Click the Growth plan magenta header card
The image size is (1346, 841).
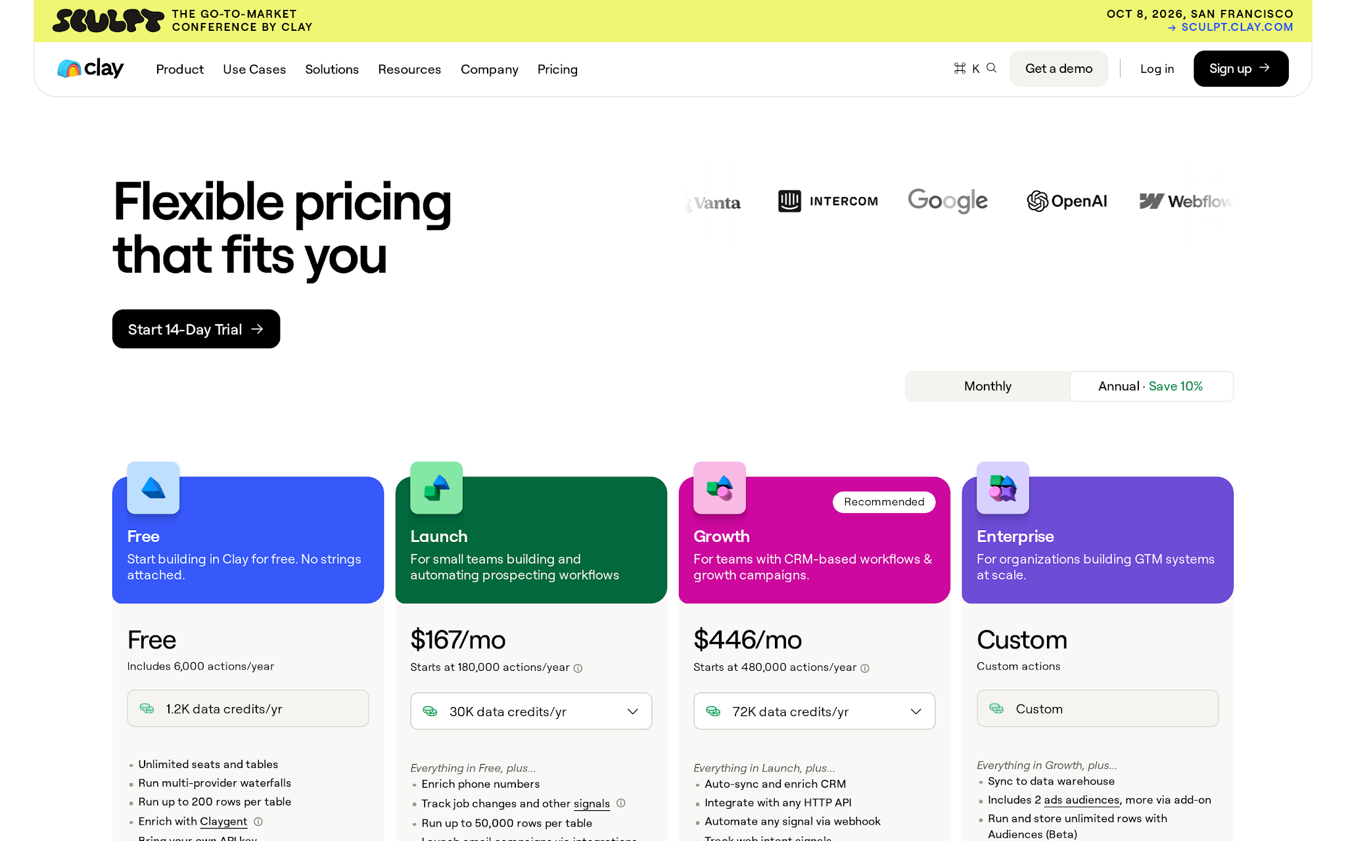[x=814, y=540]
